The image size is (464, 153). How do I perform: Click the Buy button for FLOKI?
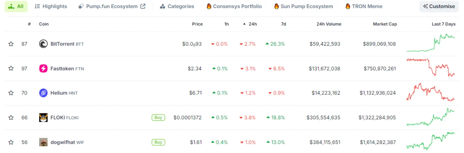pyautogui.click(x=158, y=118)
